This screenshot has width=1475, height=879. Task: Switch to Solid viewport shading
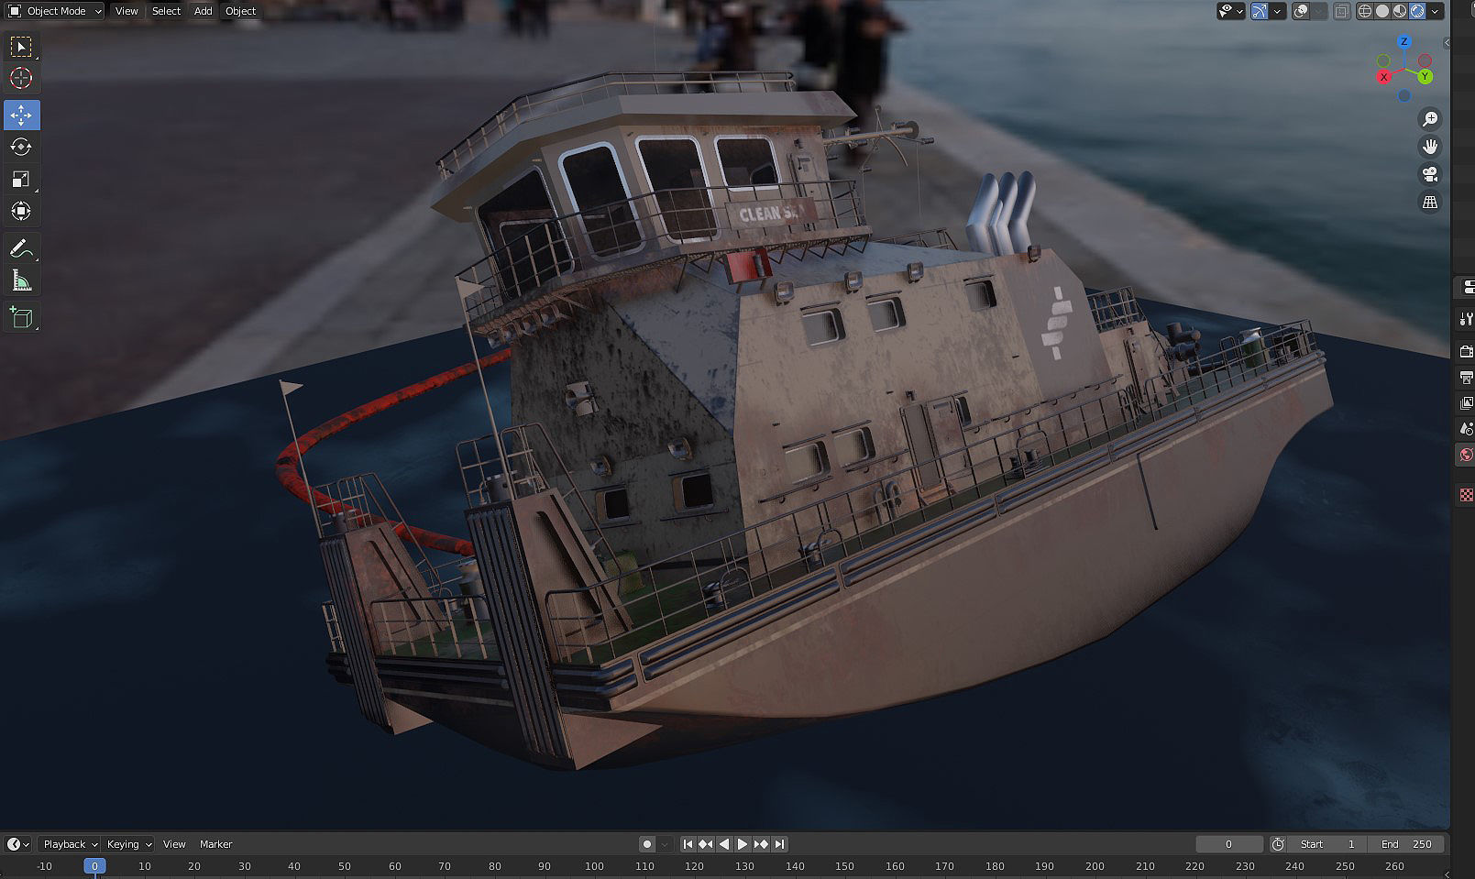tap(1382, 11)
